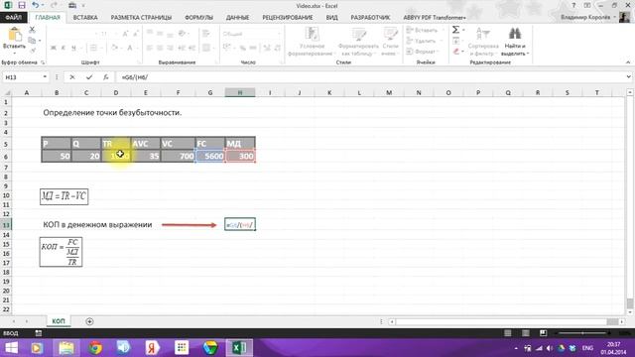635x357 pixels.
Task: Open Find and Select (Найти и выделить)
Action: pyautogui.click(x=515, y=42)
